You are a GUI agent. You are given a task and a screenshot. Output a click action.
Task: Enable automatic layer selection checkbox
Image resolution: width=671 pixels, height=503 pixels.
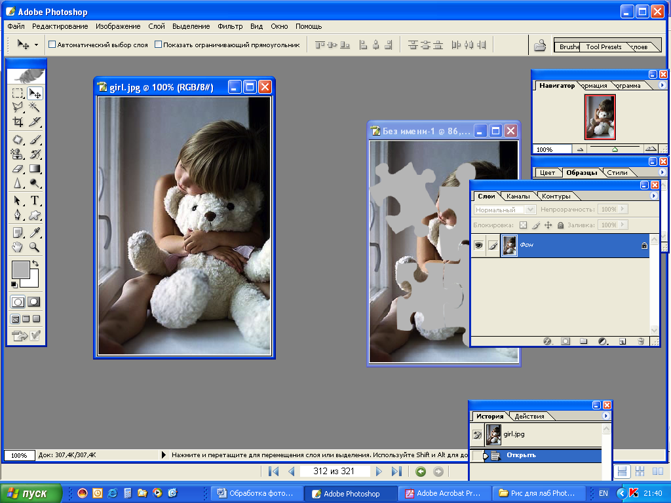tap(52, 45)
